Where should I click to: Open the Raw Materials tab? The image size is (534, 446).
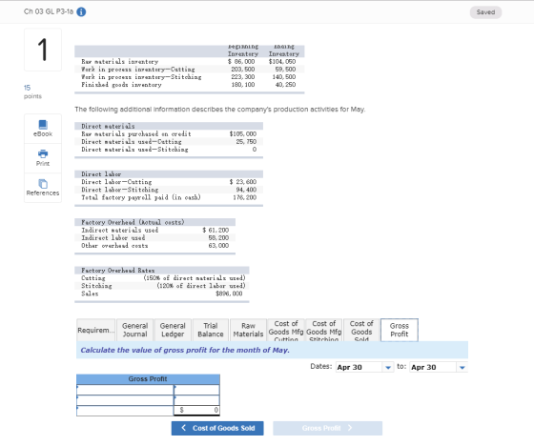tap(248, 331)
